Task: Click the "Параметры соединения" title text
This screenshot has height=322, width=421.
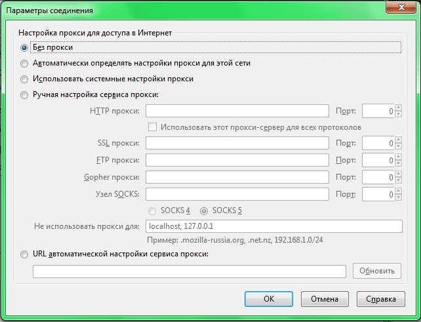Action: click(x=49, y=10)
